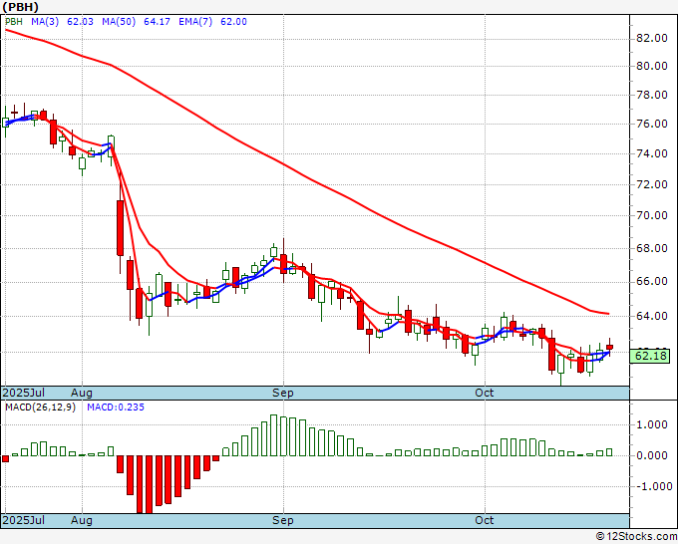Viewport: 678px width, 544px height.
Task: Click the (PBH) chart title
Action: click(x=21, y=7)
